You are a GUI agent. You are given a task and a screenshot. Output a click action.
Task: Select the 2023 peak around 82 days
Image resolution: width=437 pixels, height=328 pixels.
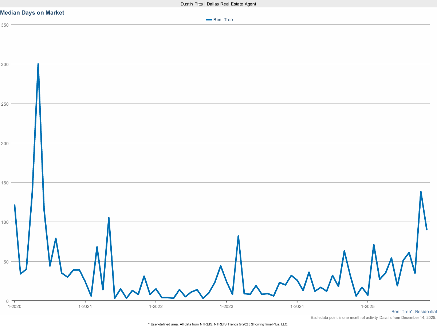(x=239, y=235)
